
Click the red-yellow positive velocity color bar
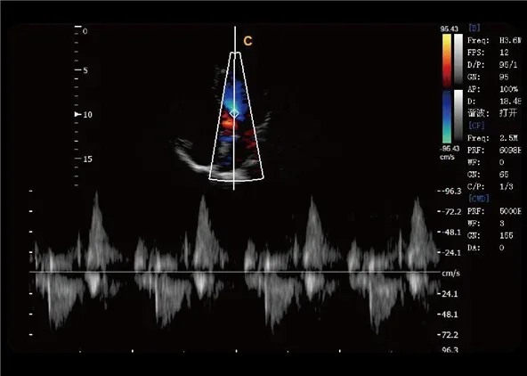pyautogui.click(x=447, y=60)
